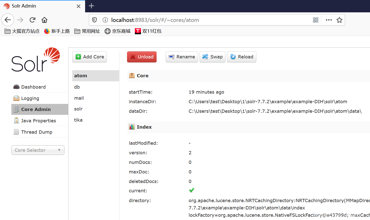370x220 pixels.
Task: Select the atom core in list
Action: point(96,76)
